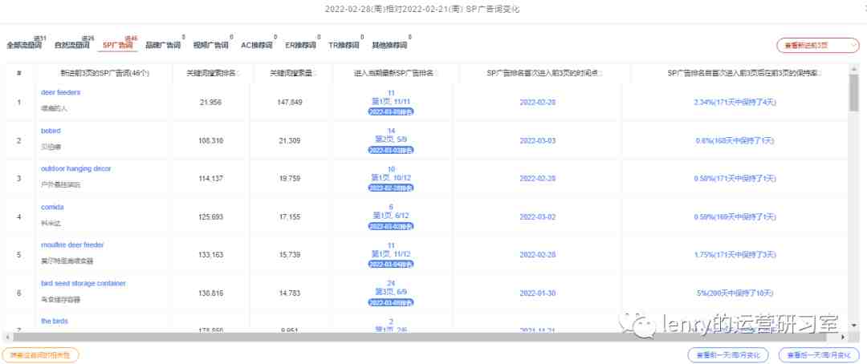Open the 视频广告词 tab

click(x=210, y=45)
